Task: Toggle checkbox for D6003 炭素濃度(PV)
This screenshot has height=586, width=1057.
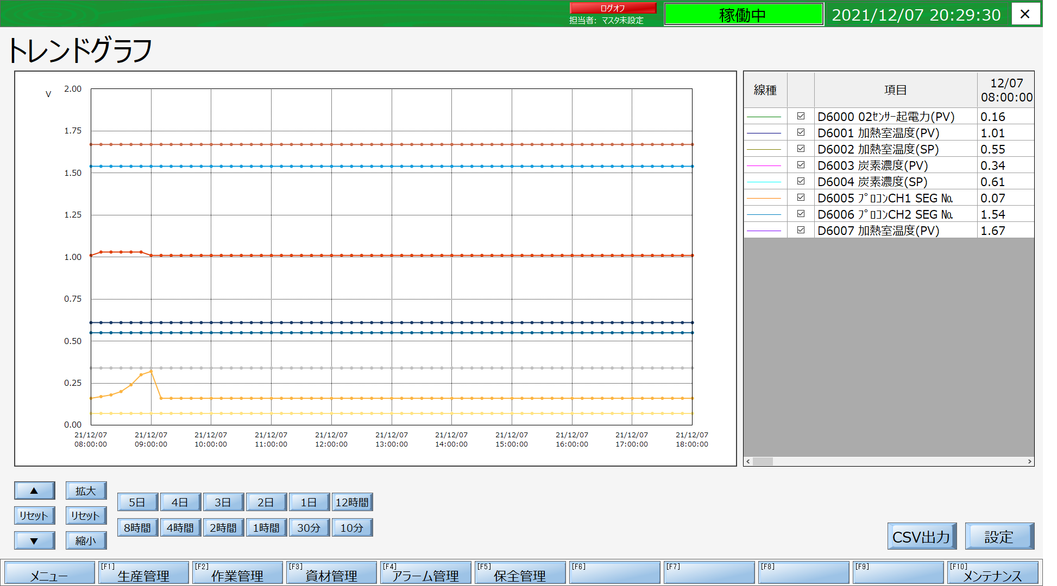Action: (801, 165)
